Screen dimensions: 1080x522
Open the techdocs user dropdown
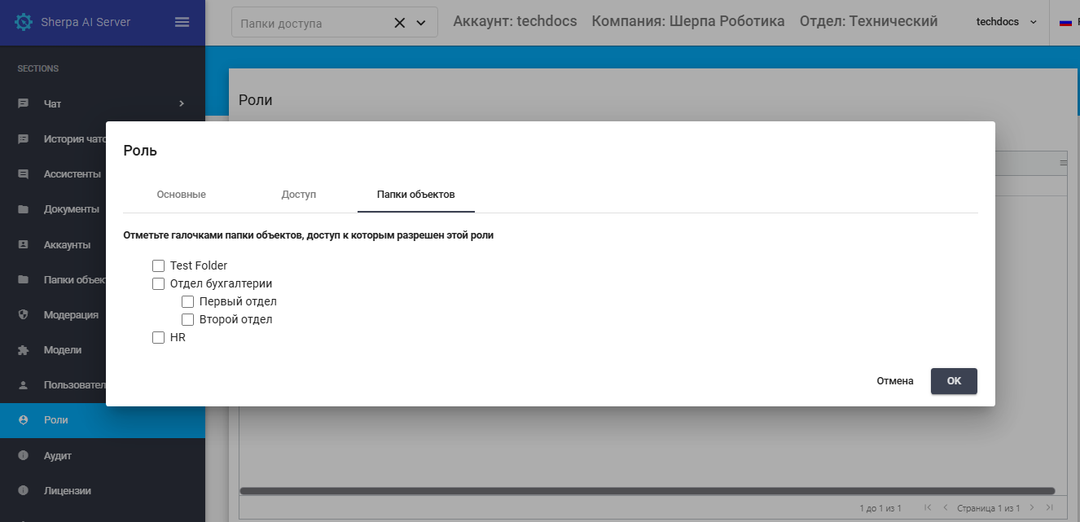click(x=1007, y=22)
